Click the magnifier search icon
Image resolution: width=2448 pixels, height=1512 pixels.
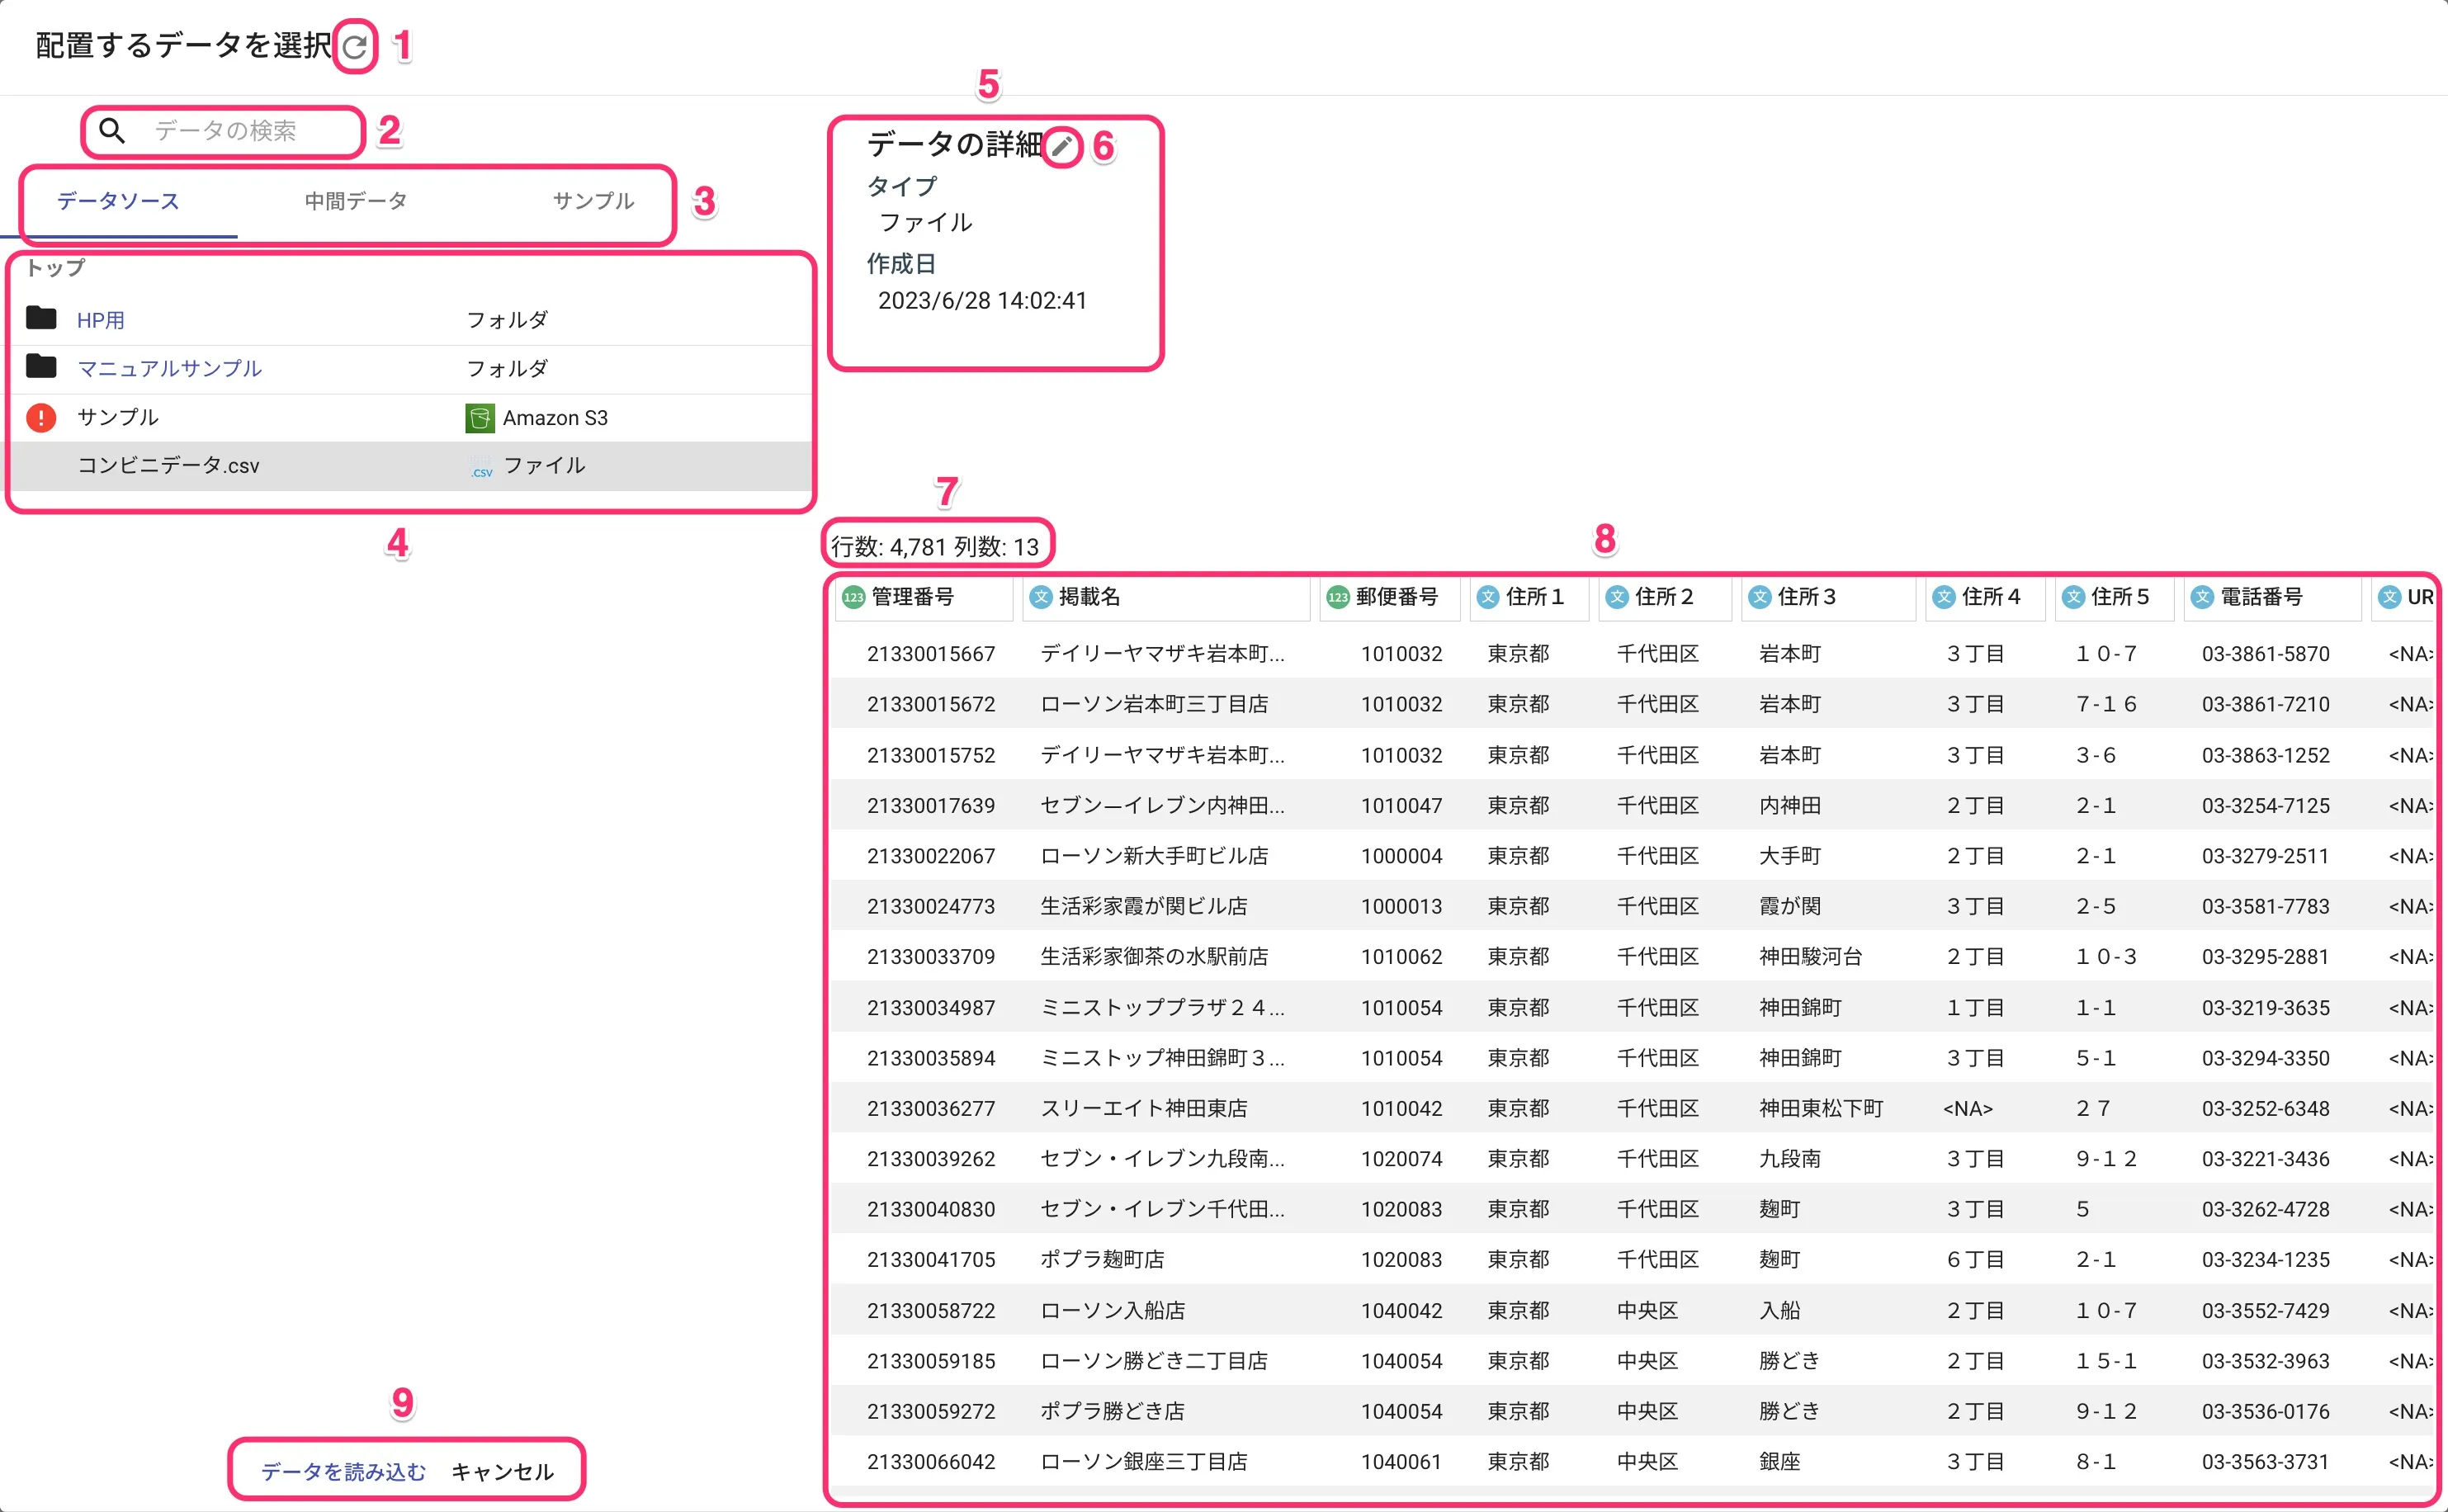(112, 131)
